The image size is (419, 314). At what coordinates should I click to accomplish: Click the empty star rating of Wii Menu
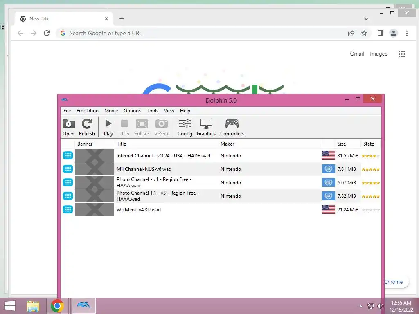coord(371,210)
